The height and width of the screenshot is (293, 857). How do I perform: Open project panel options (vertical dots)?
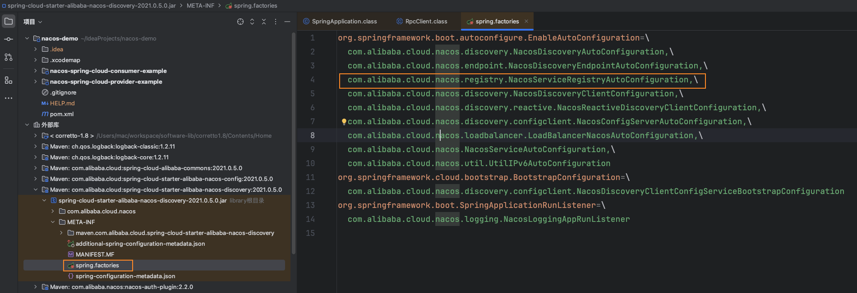tap(276, 22)
